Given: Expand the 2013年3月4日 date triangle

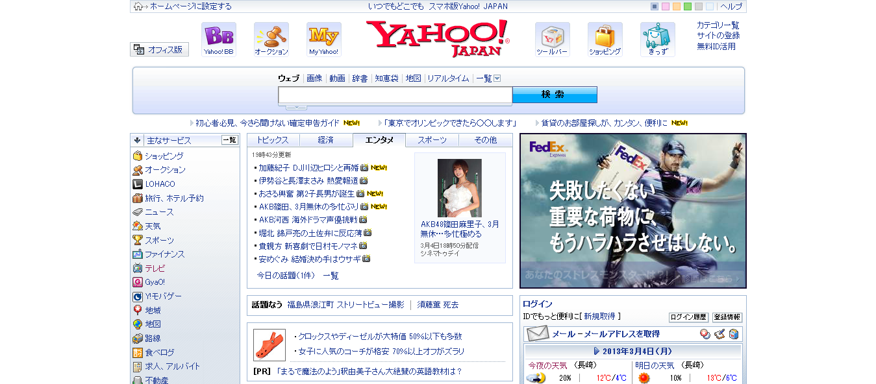Looking at the screenshot, I should click(597, 351).
